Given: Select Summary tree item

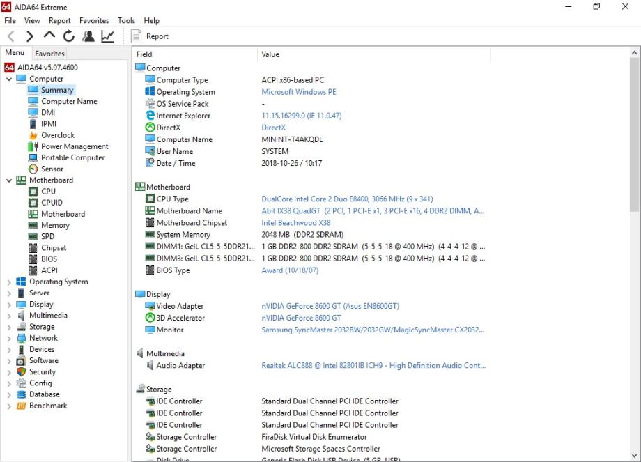Looking at the screenshot, I should pyautogui.click(x=57, y=90).
